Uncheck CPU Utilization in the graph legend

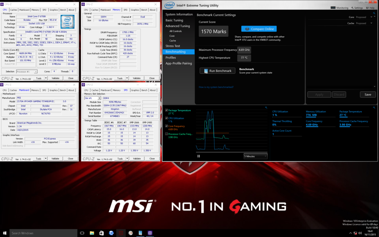(167, 118)
